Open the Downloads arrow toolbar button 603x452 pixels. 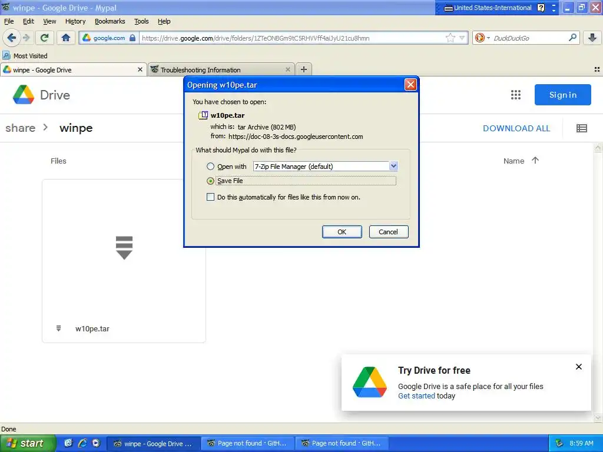pyautogui.click(x=592, y=38)
